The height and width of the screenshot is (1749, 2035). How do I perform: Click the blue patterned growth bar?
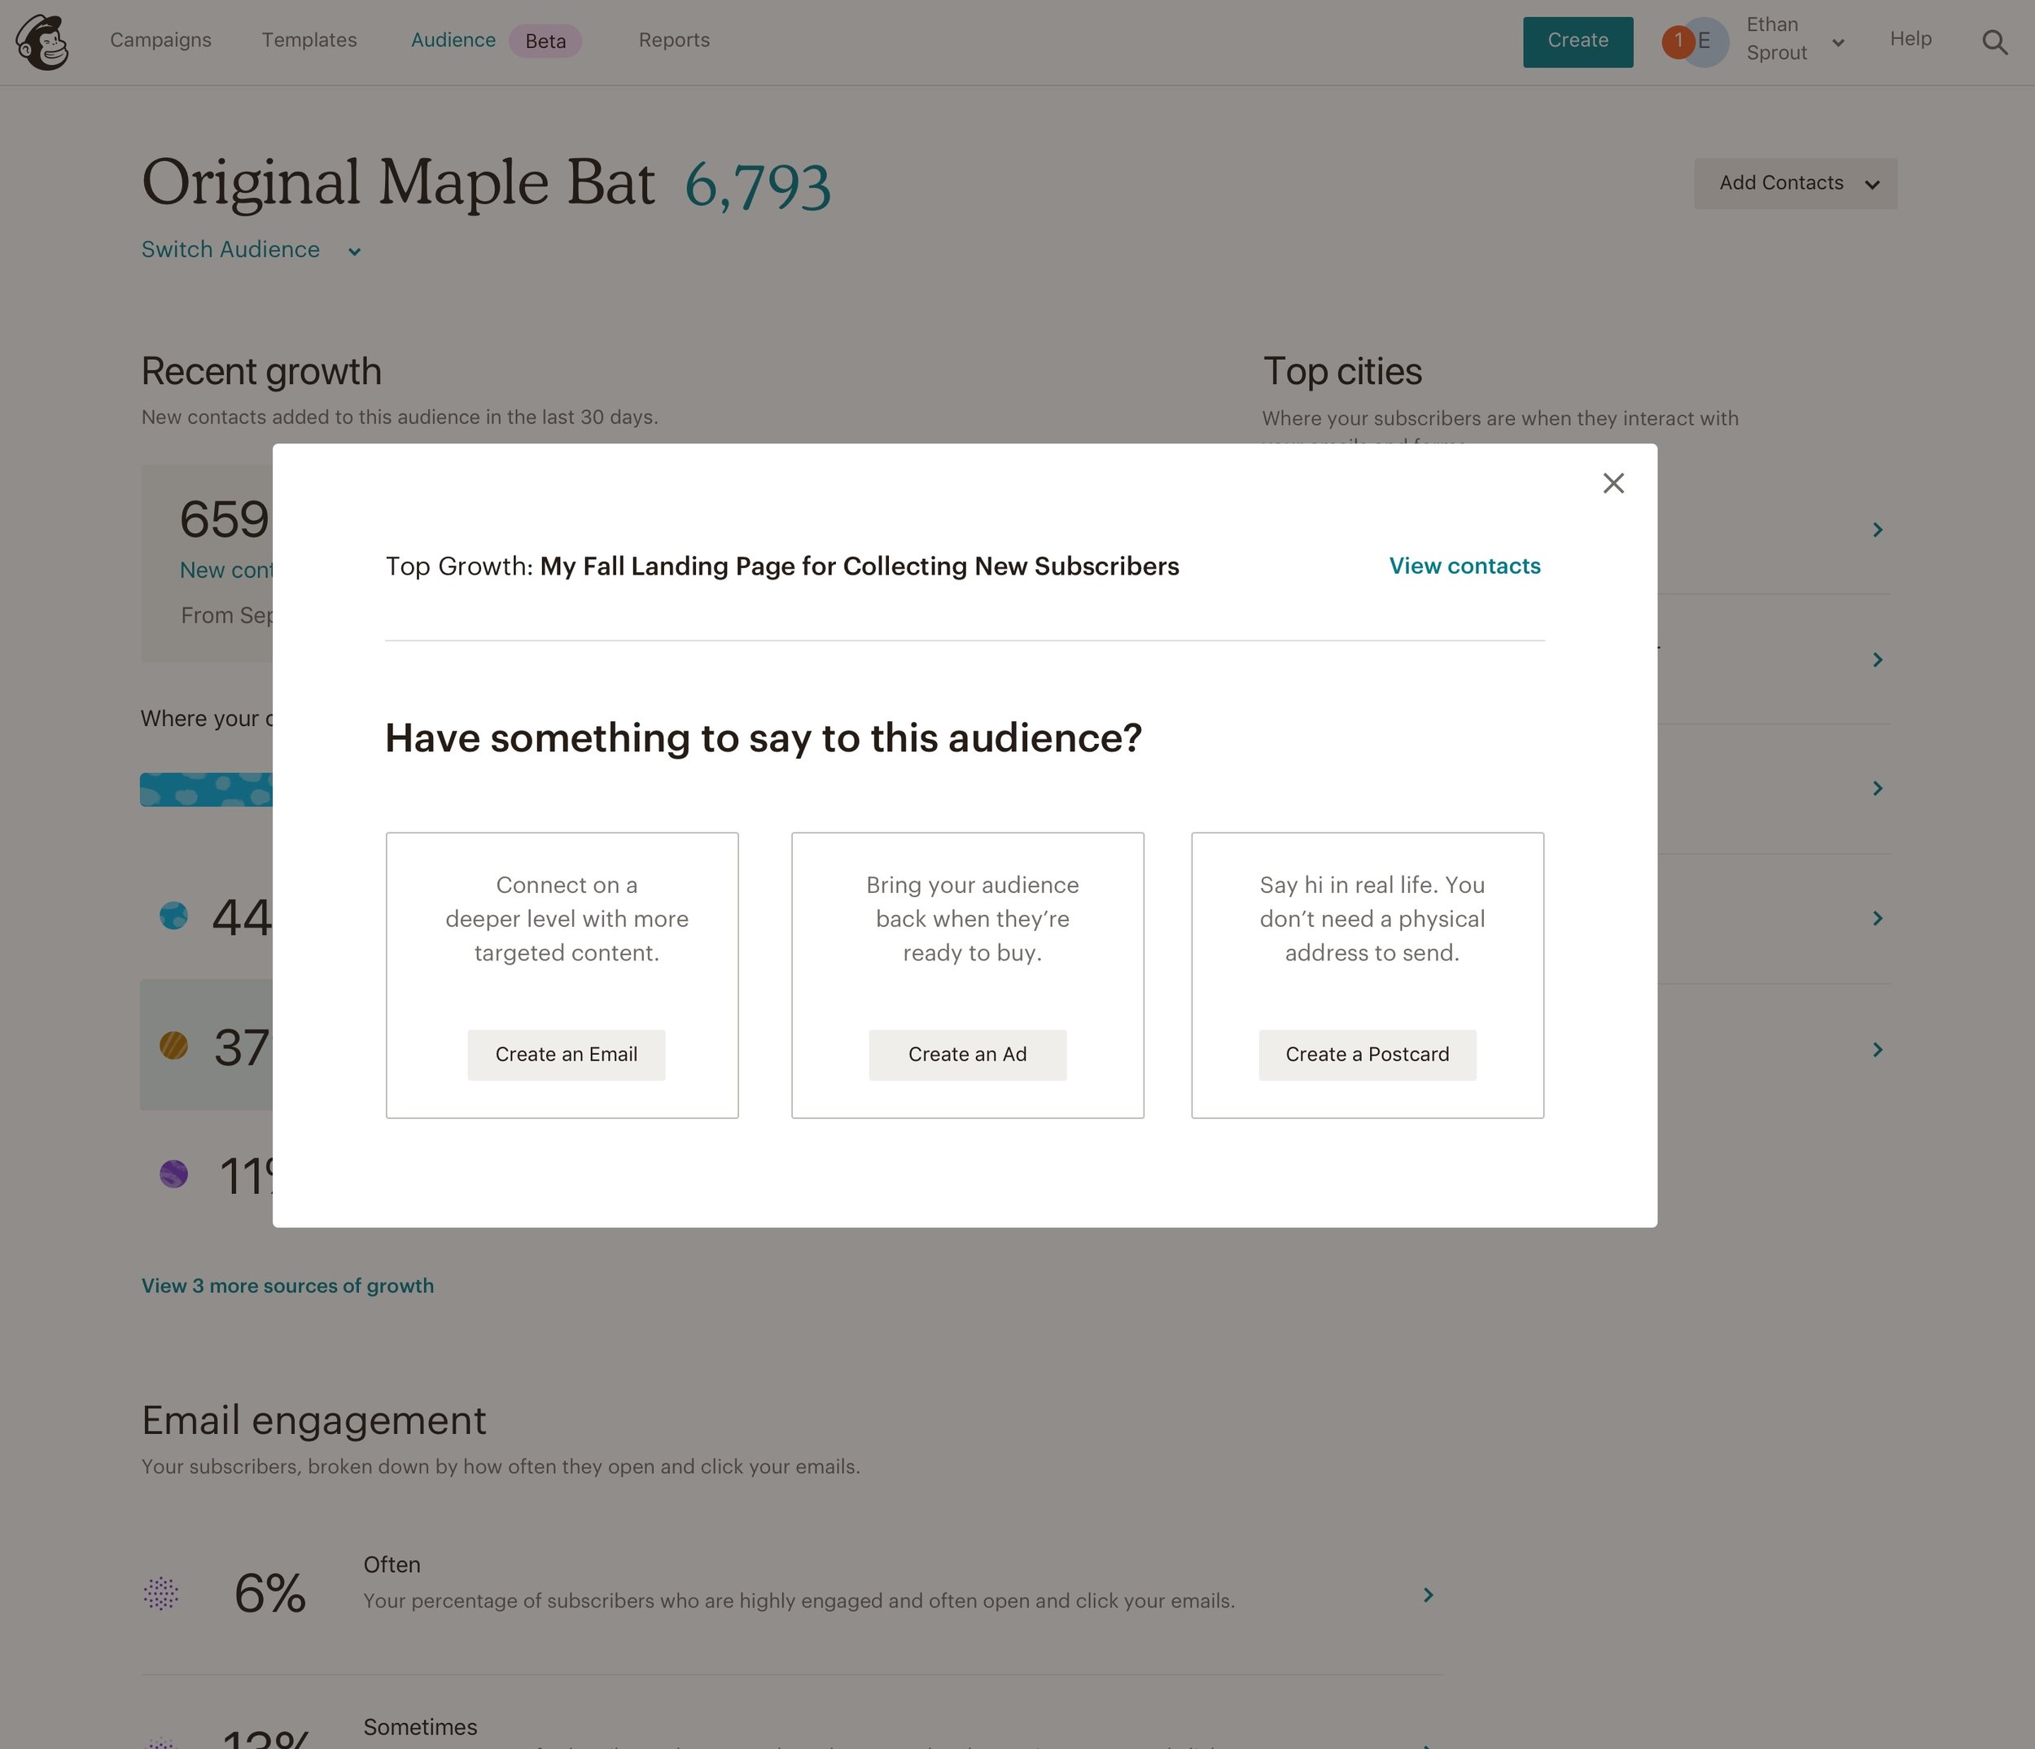point(206,790)
